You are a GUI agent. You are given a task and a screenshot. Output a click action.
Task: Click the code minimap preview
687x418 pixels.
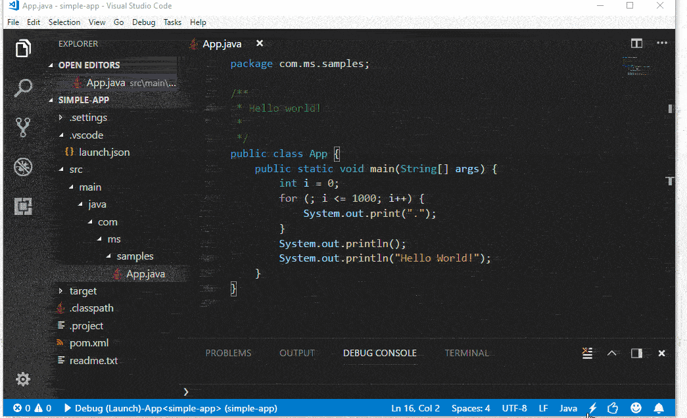pyautogui.click(x=638, y=66)
